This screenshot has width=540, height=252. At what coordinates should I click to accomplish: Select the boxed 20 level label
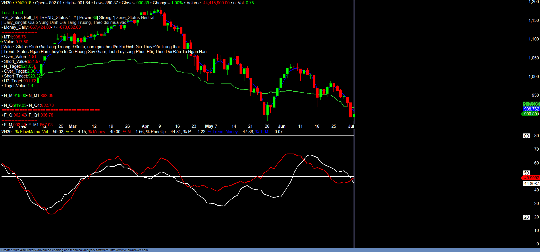tap(526, 217)
